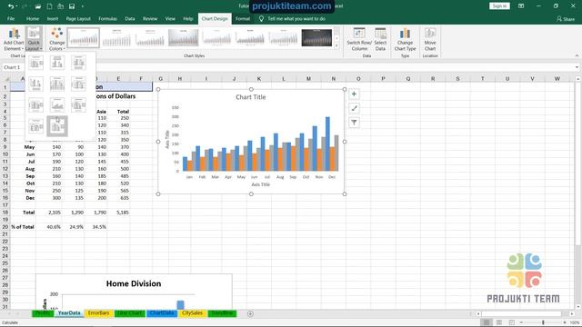This screenshot has height=327, width=582.
Task: Click the Share button
Action: [566, 18]
